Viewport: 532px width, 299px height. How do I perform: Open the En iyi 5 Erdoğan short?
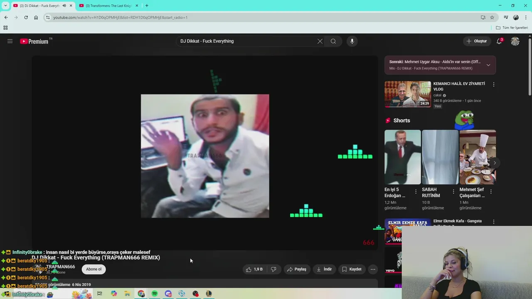[x=402, y=157]
